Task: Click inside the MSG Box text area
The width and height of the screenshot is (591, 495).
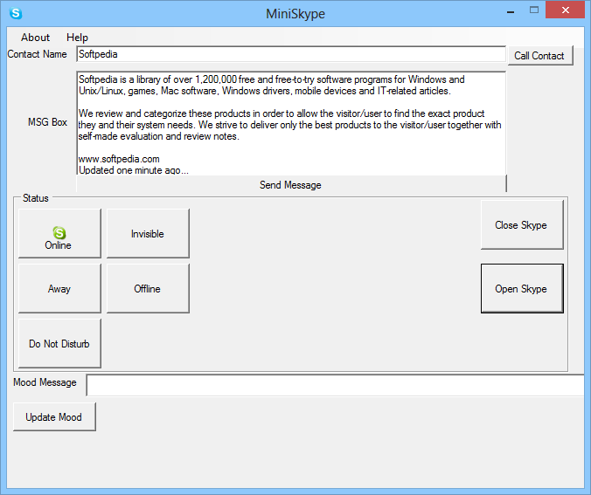Action: 291,123
